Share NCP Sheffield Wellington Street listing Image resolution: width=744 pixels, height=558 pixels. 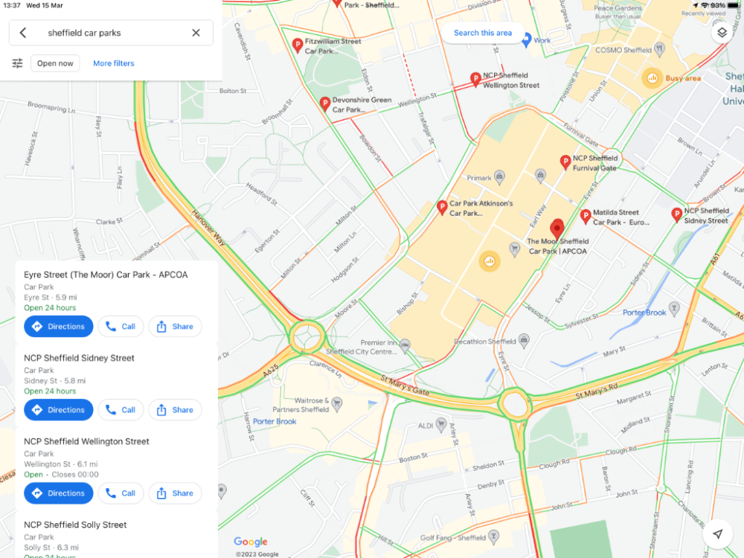[175, 493]
